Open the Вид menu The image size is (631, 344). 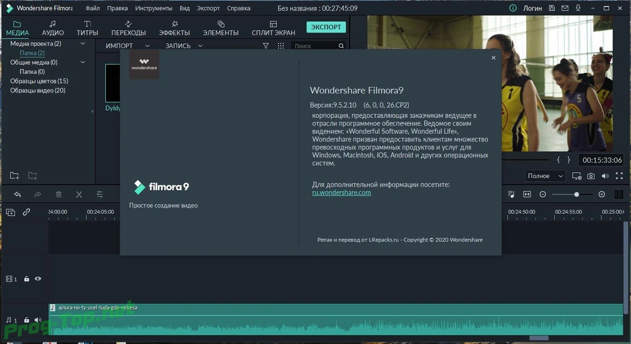coord(185,8)
